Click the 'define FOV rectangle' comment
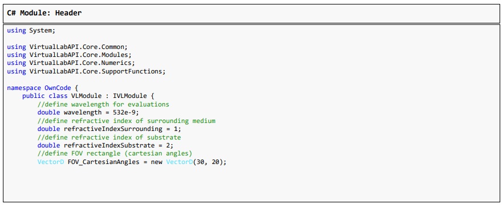The height and width of the screenshot is (205, 503). [115, 153]
